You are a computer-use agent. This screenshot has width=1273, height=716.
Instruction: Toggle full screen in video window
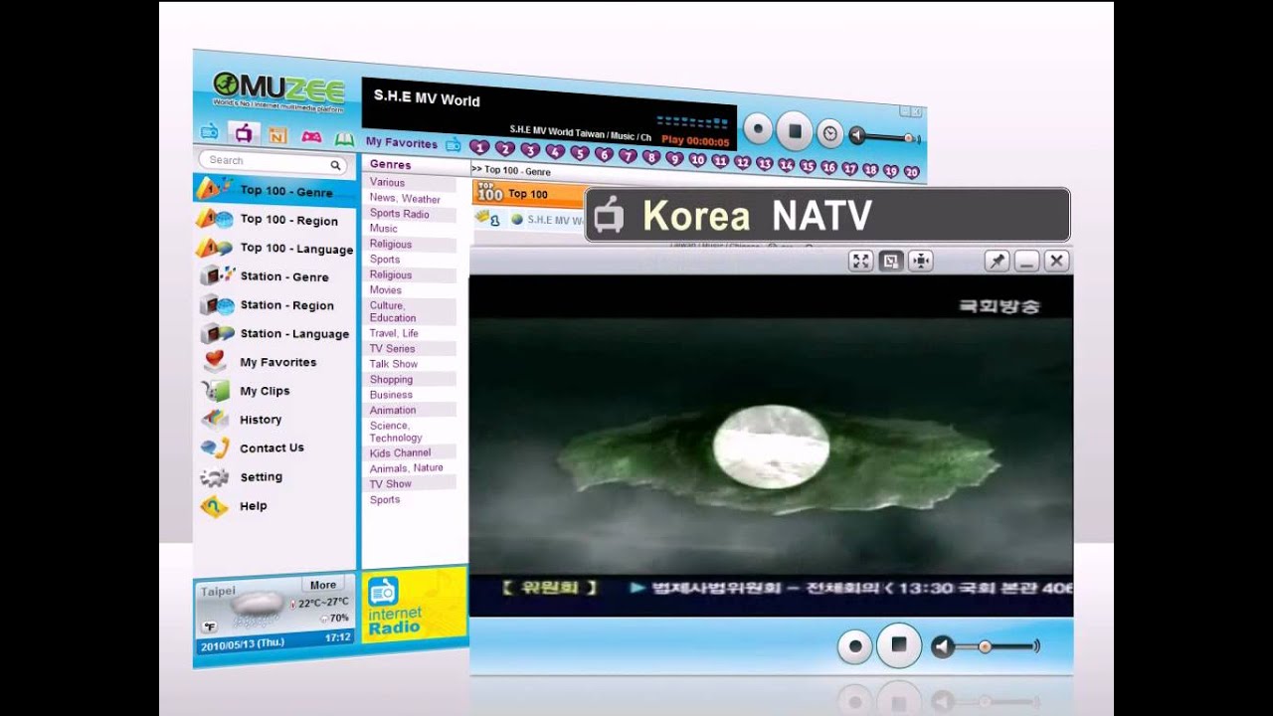(x=861, y=261)
